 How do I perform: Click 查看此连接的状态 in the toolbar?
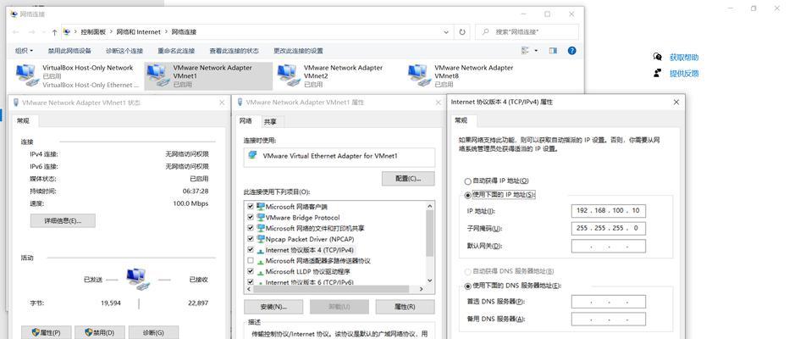[x=234, y=50]
